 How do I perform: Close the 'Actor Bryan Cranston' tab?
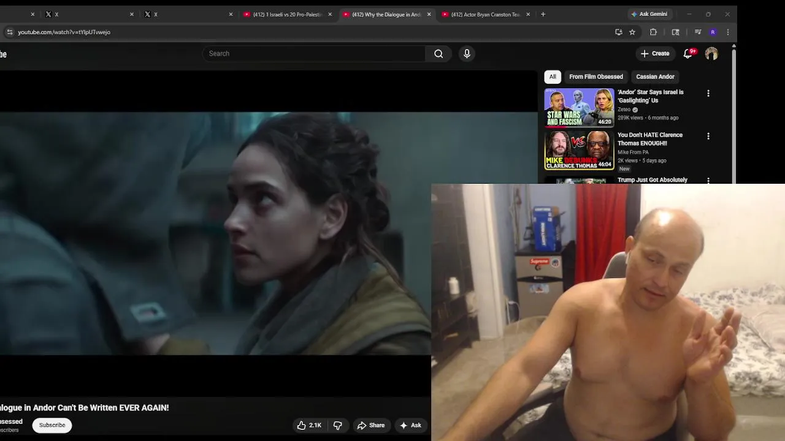pos(527,14)
